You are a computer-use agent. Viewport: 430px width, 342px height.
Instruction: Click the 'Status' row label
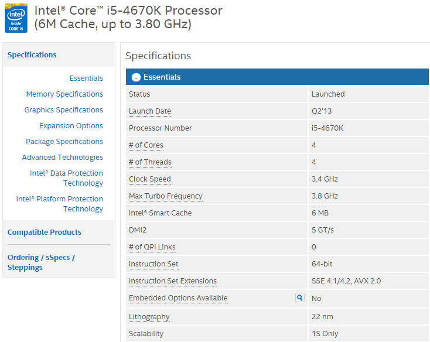[139, 94]
